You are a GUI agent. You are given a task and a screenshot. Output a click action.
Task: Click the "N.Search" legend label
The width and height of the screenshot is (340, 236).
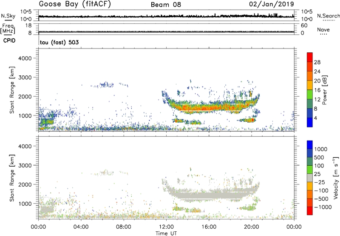(x=328, y=16)
